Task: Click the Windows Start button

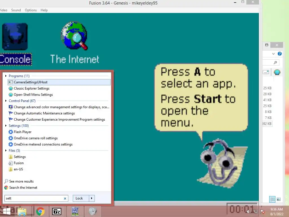Action: pos(7,211)
